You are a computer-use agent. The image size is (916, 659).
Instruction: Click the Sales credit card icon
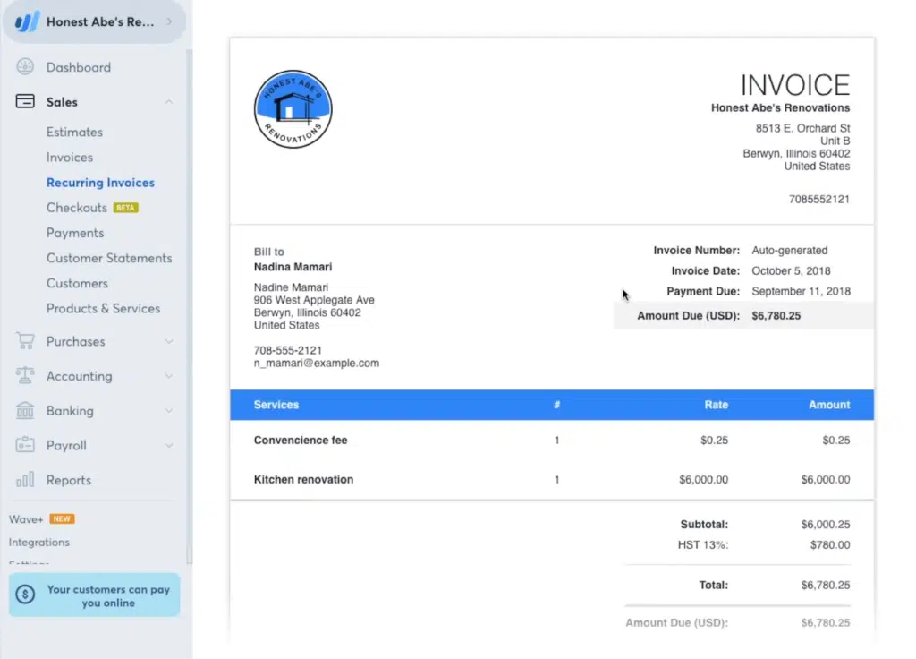coord(25,102)
